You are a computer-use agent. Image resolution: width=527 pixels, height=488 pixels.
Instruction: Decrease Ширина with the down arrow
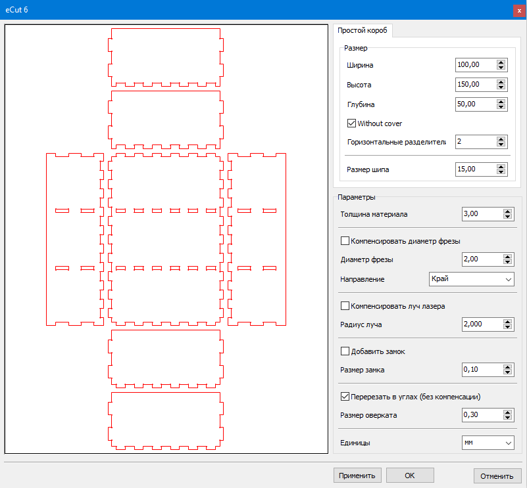(501, 67)
